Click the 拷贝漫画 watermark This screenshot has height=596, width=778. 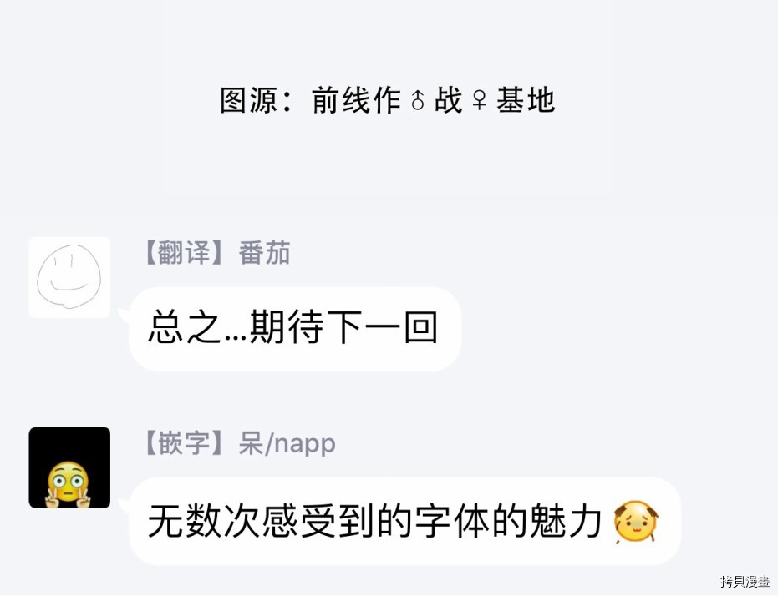point(745,581)
